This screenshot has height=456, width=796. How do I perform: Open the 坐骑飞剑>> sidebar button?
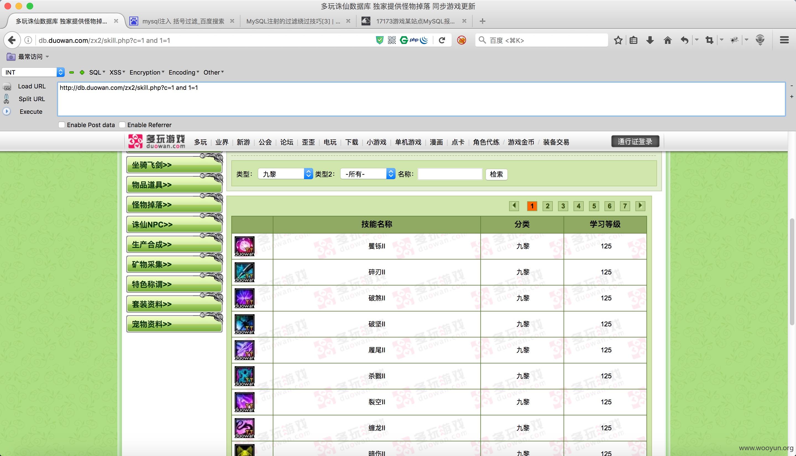click(174, 164)
